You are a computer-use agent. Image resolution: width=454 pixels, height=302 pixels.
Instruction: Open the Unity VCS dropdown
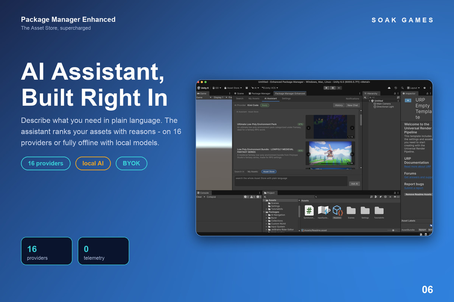[x=270, y=88]
